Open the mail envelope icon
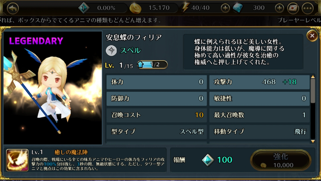Image resolution: width=321 pixels, height=181 pixels. tap(293, 8)
